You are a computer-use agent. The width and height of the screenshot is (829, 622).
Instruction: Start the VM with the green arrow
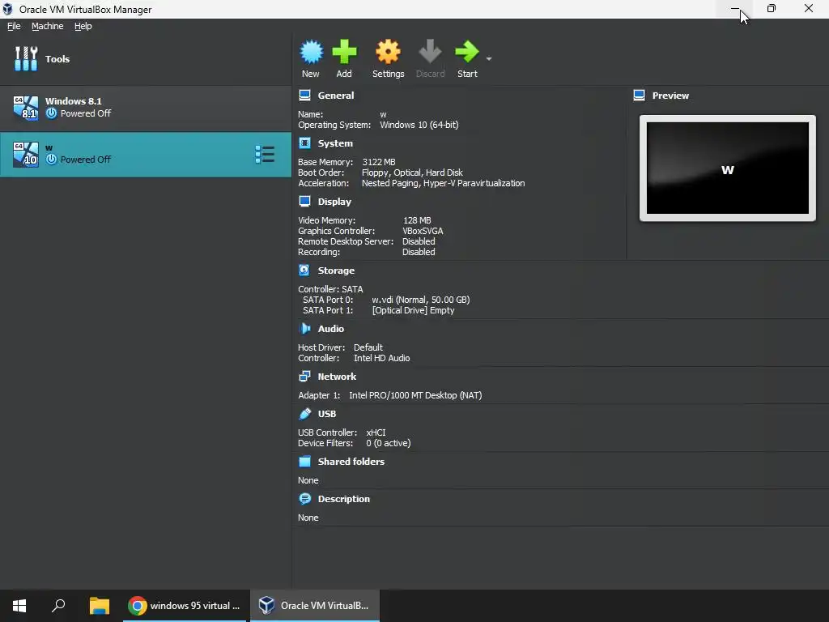click(x=467, y=51)
